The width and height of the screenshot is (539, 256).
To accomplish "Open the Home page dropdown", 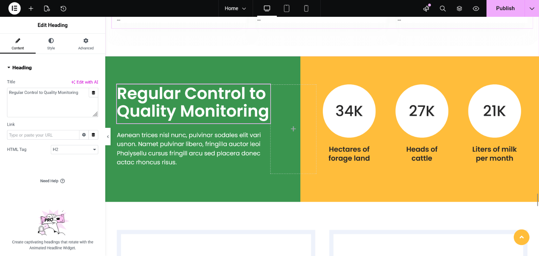I will (235, 8).
